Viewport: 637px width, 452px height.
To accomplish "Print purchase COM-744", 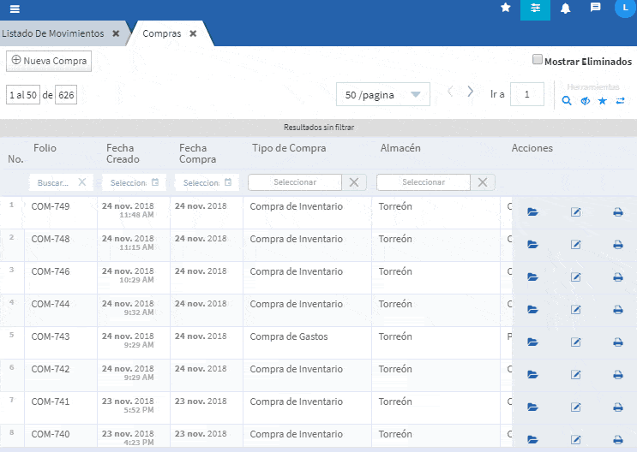I will [618, 310].
